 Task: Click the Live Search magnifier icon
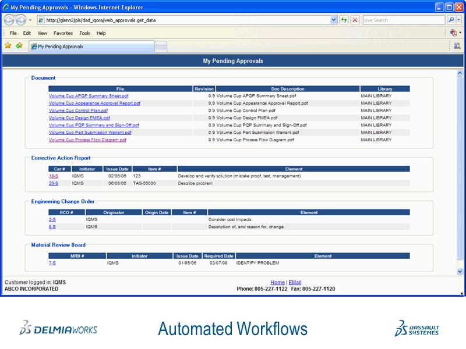tap(452, 20)
